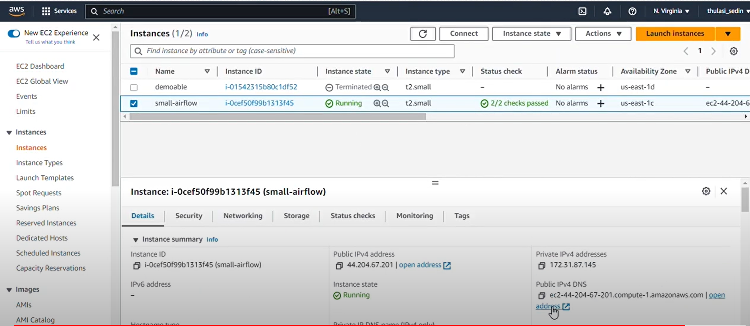Copy the public IPv4 address 44.204.67.201
This screenshot has width=750, height=326.
[339, 265]
